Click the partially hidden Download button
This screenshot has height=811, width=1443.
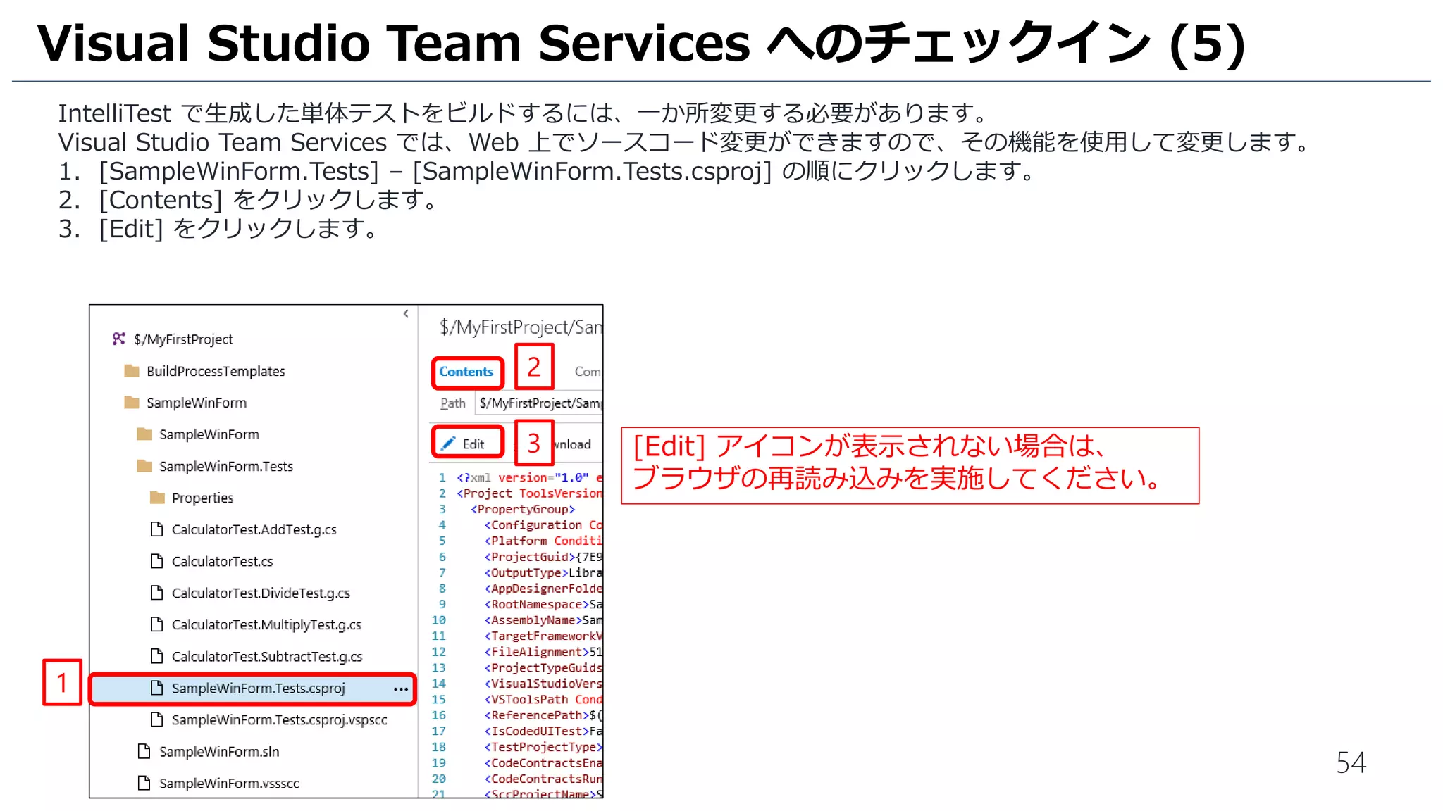pyautogui.click(x=572, y=444)
